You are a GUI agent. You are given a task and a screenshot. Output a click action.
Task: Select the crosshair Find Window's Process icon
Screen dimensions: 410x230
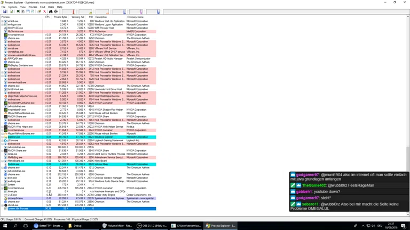point(56,11)
